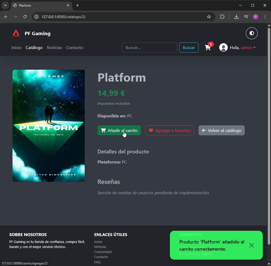Click the 14,99 € price text
The image size is (271, 266).
(111, 93)
